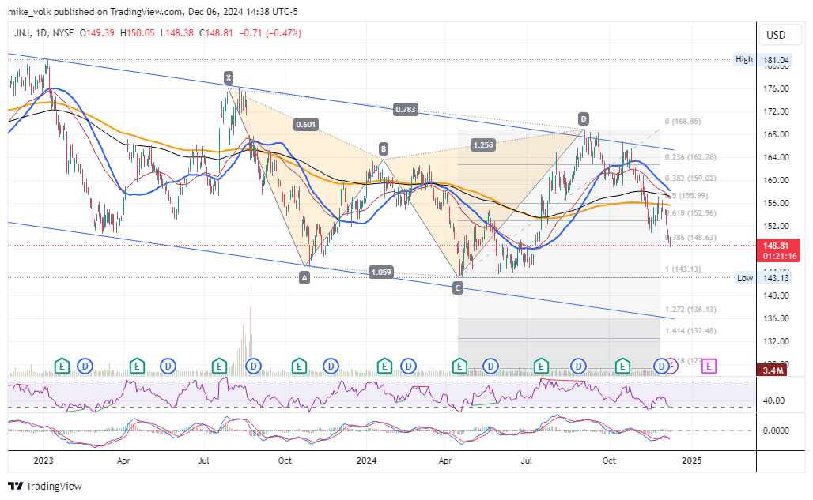Screen dimensions: 813x500
Task: Click the 2025 label on the time axis
Action: coord(692,461)
